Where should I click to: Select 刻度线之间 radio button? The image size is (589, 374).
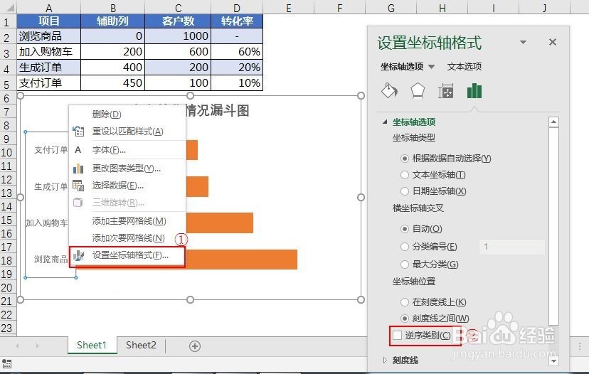click(405, 319)
